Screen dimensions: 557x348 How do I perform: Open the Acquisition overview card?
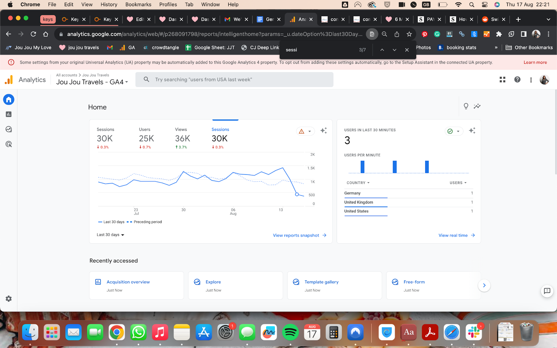136,285
